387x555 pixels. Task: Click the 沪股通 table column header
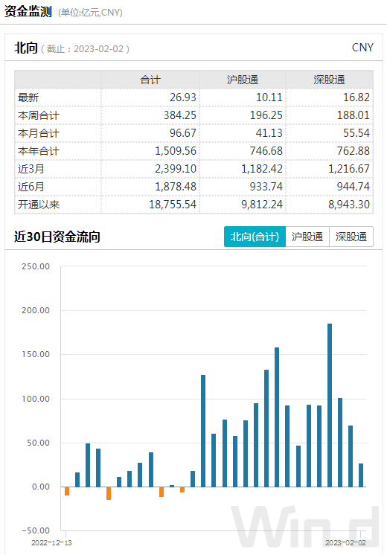point(243,80)
